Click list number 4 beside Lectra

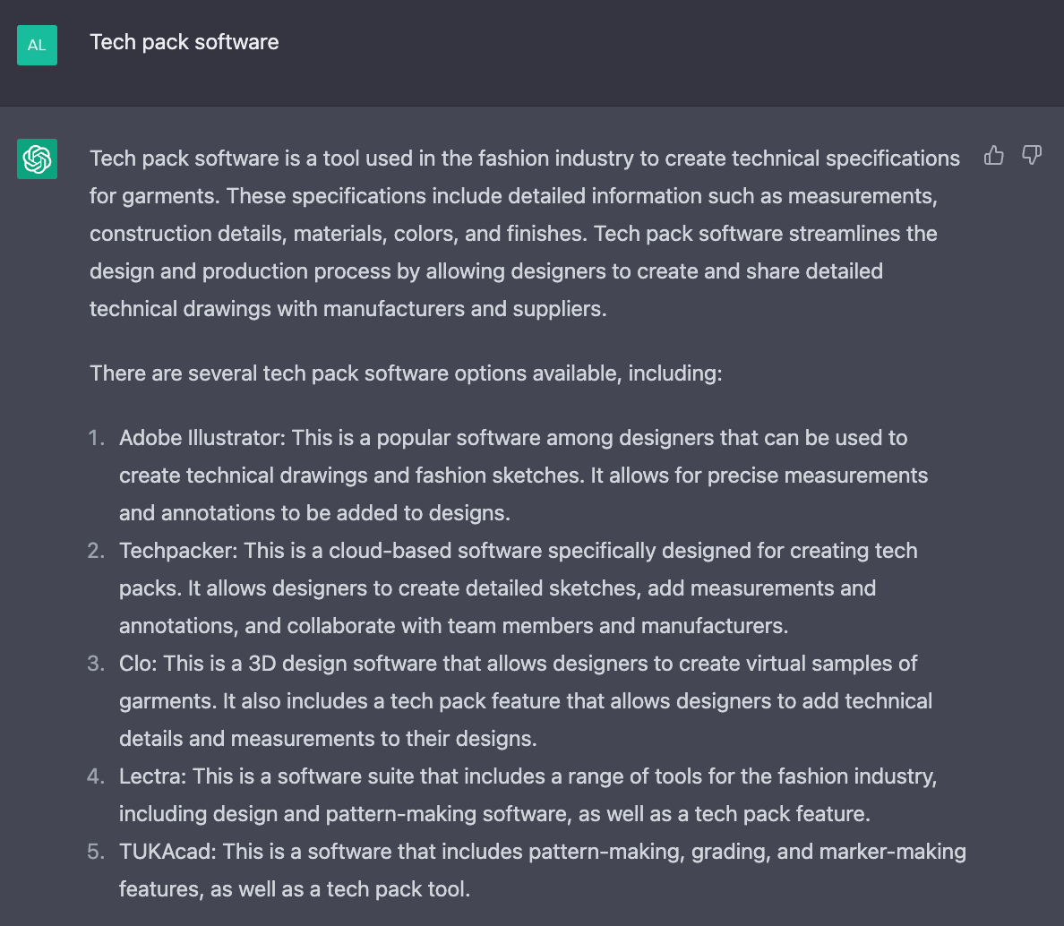point(96,776)
